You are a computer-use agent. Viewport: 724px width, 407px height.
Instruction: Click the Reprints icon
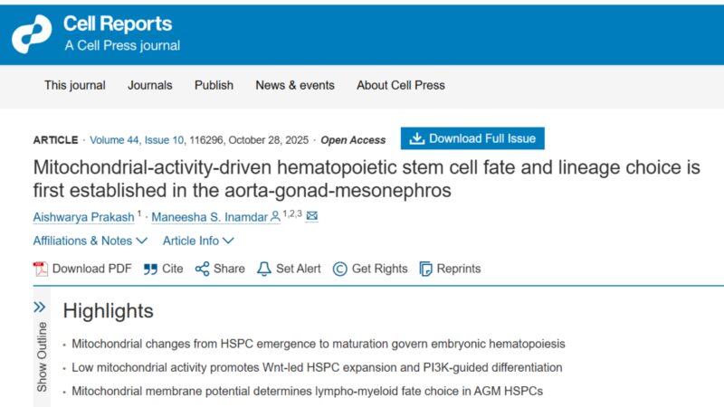[425, 269]
